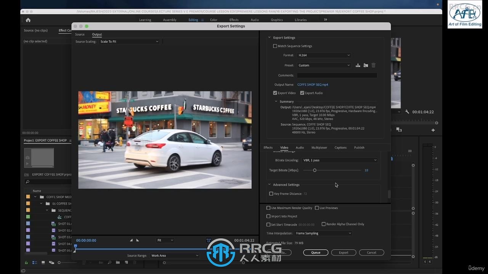Check the Set Start Timecode box

tap(268, 225)
